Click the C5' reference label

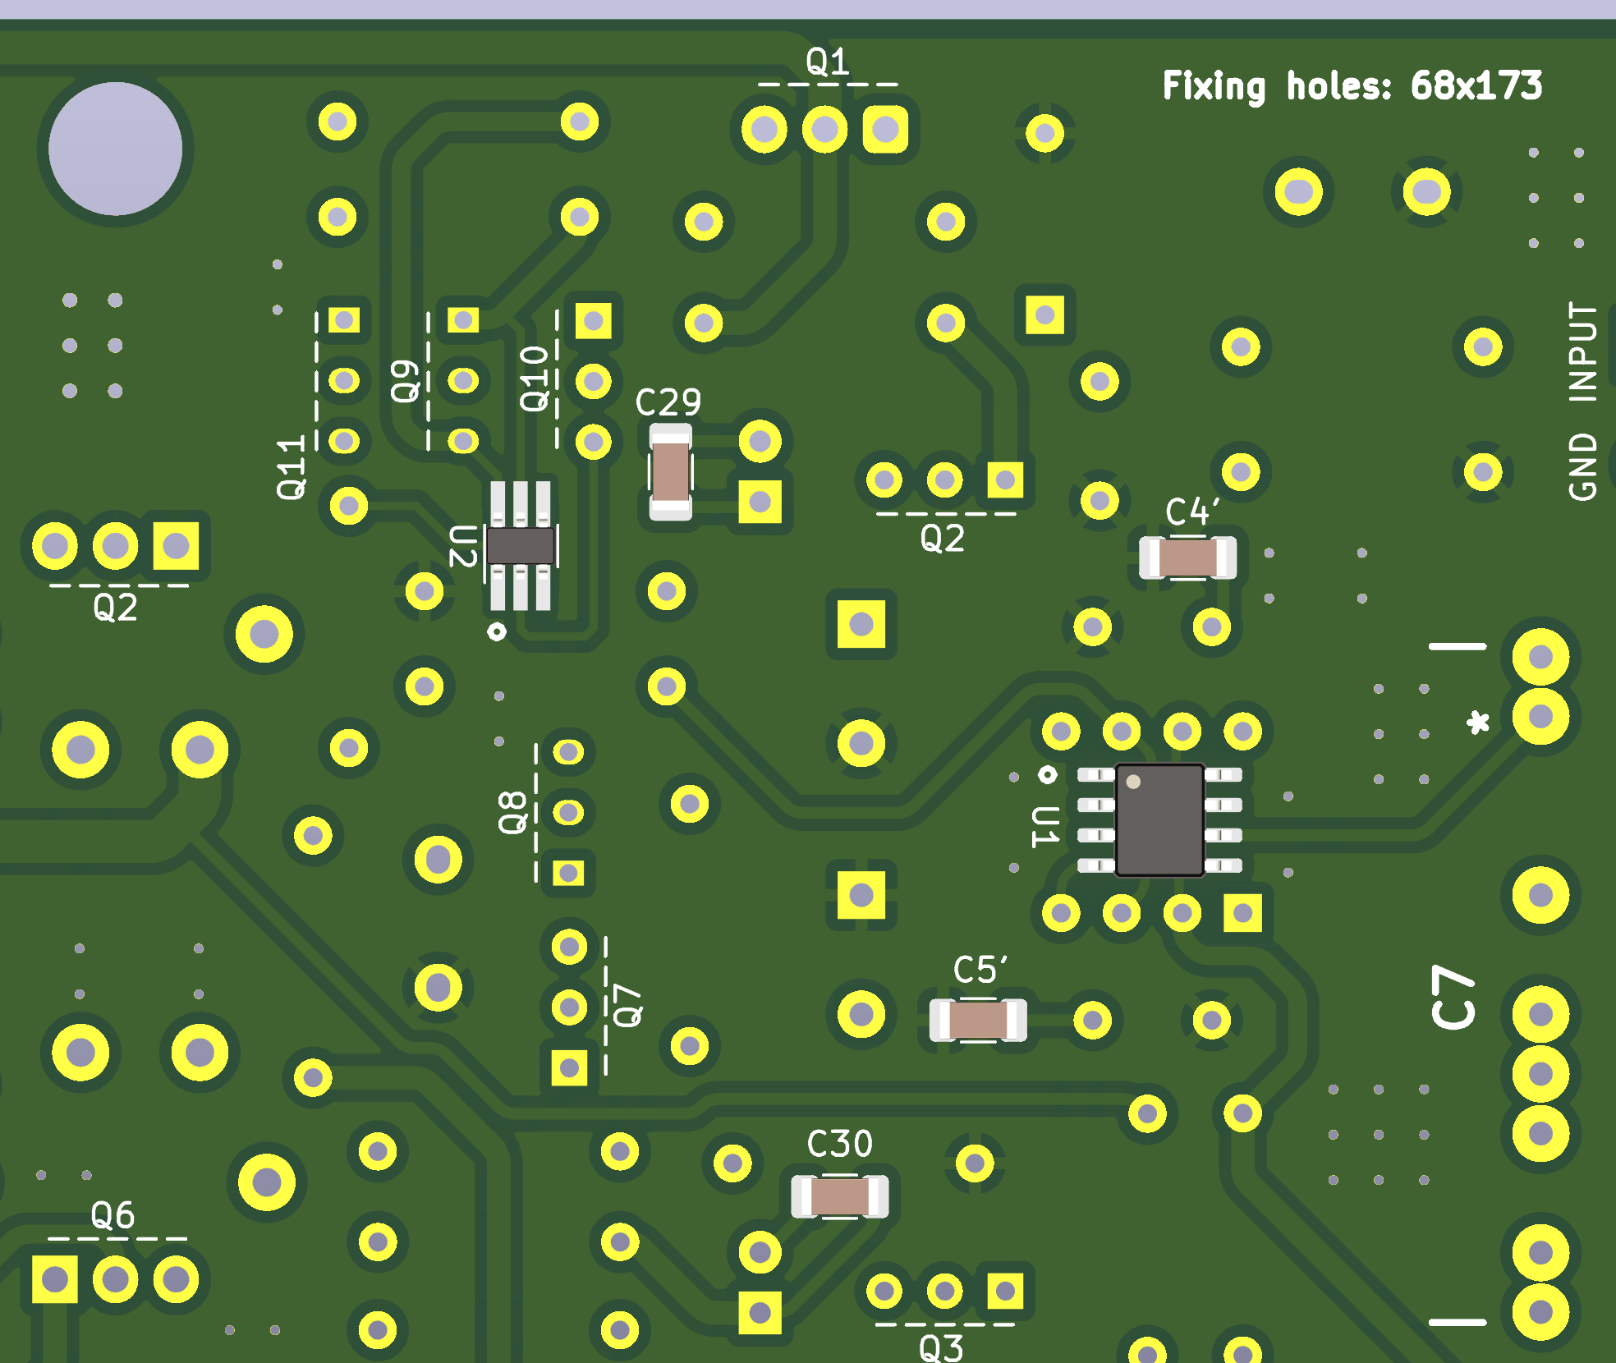point(980,970)
